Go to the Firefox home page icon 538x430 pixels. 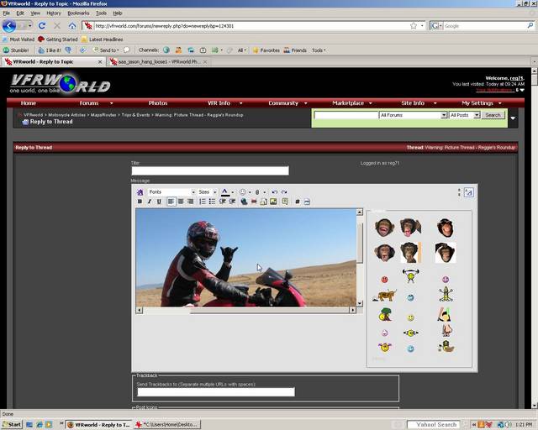pos(72,26)
